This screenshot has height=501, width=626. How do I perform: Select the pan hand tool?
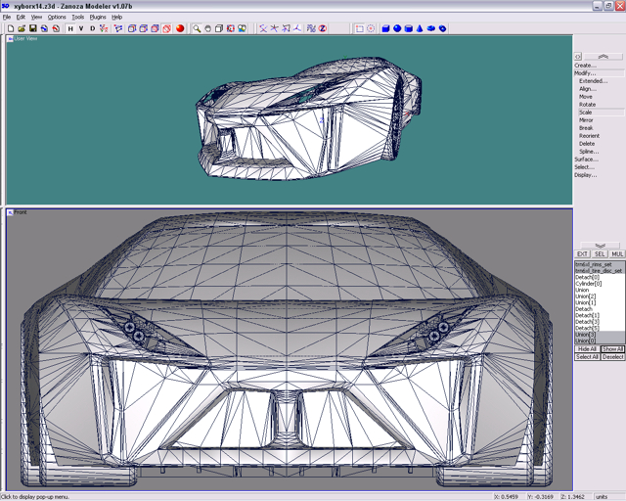pos(208,28)
